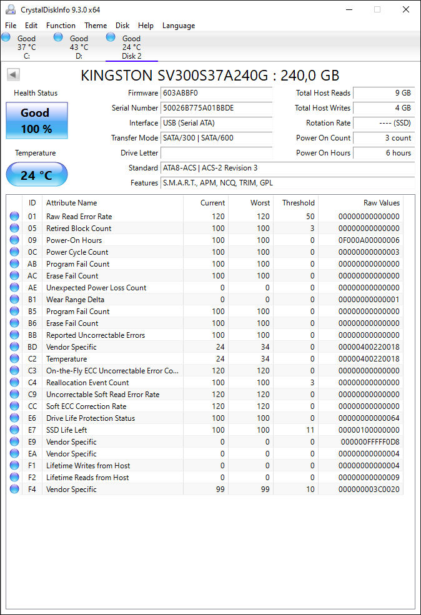Click the Firmware field 603ABBF0
Screen dimensions: 421x615
click(x=217, y=93)
